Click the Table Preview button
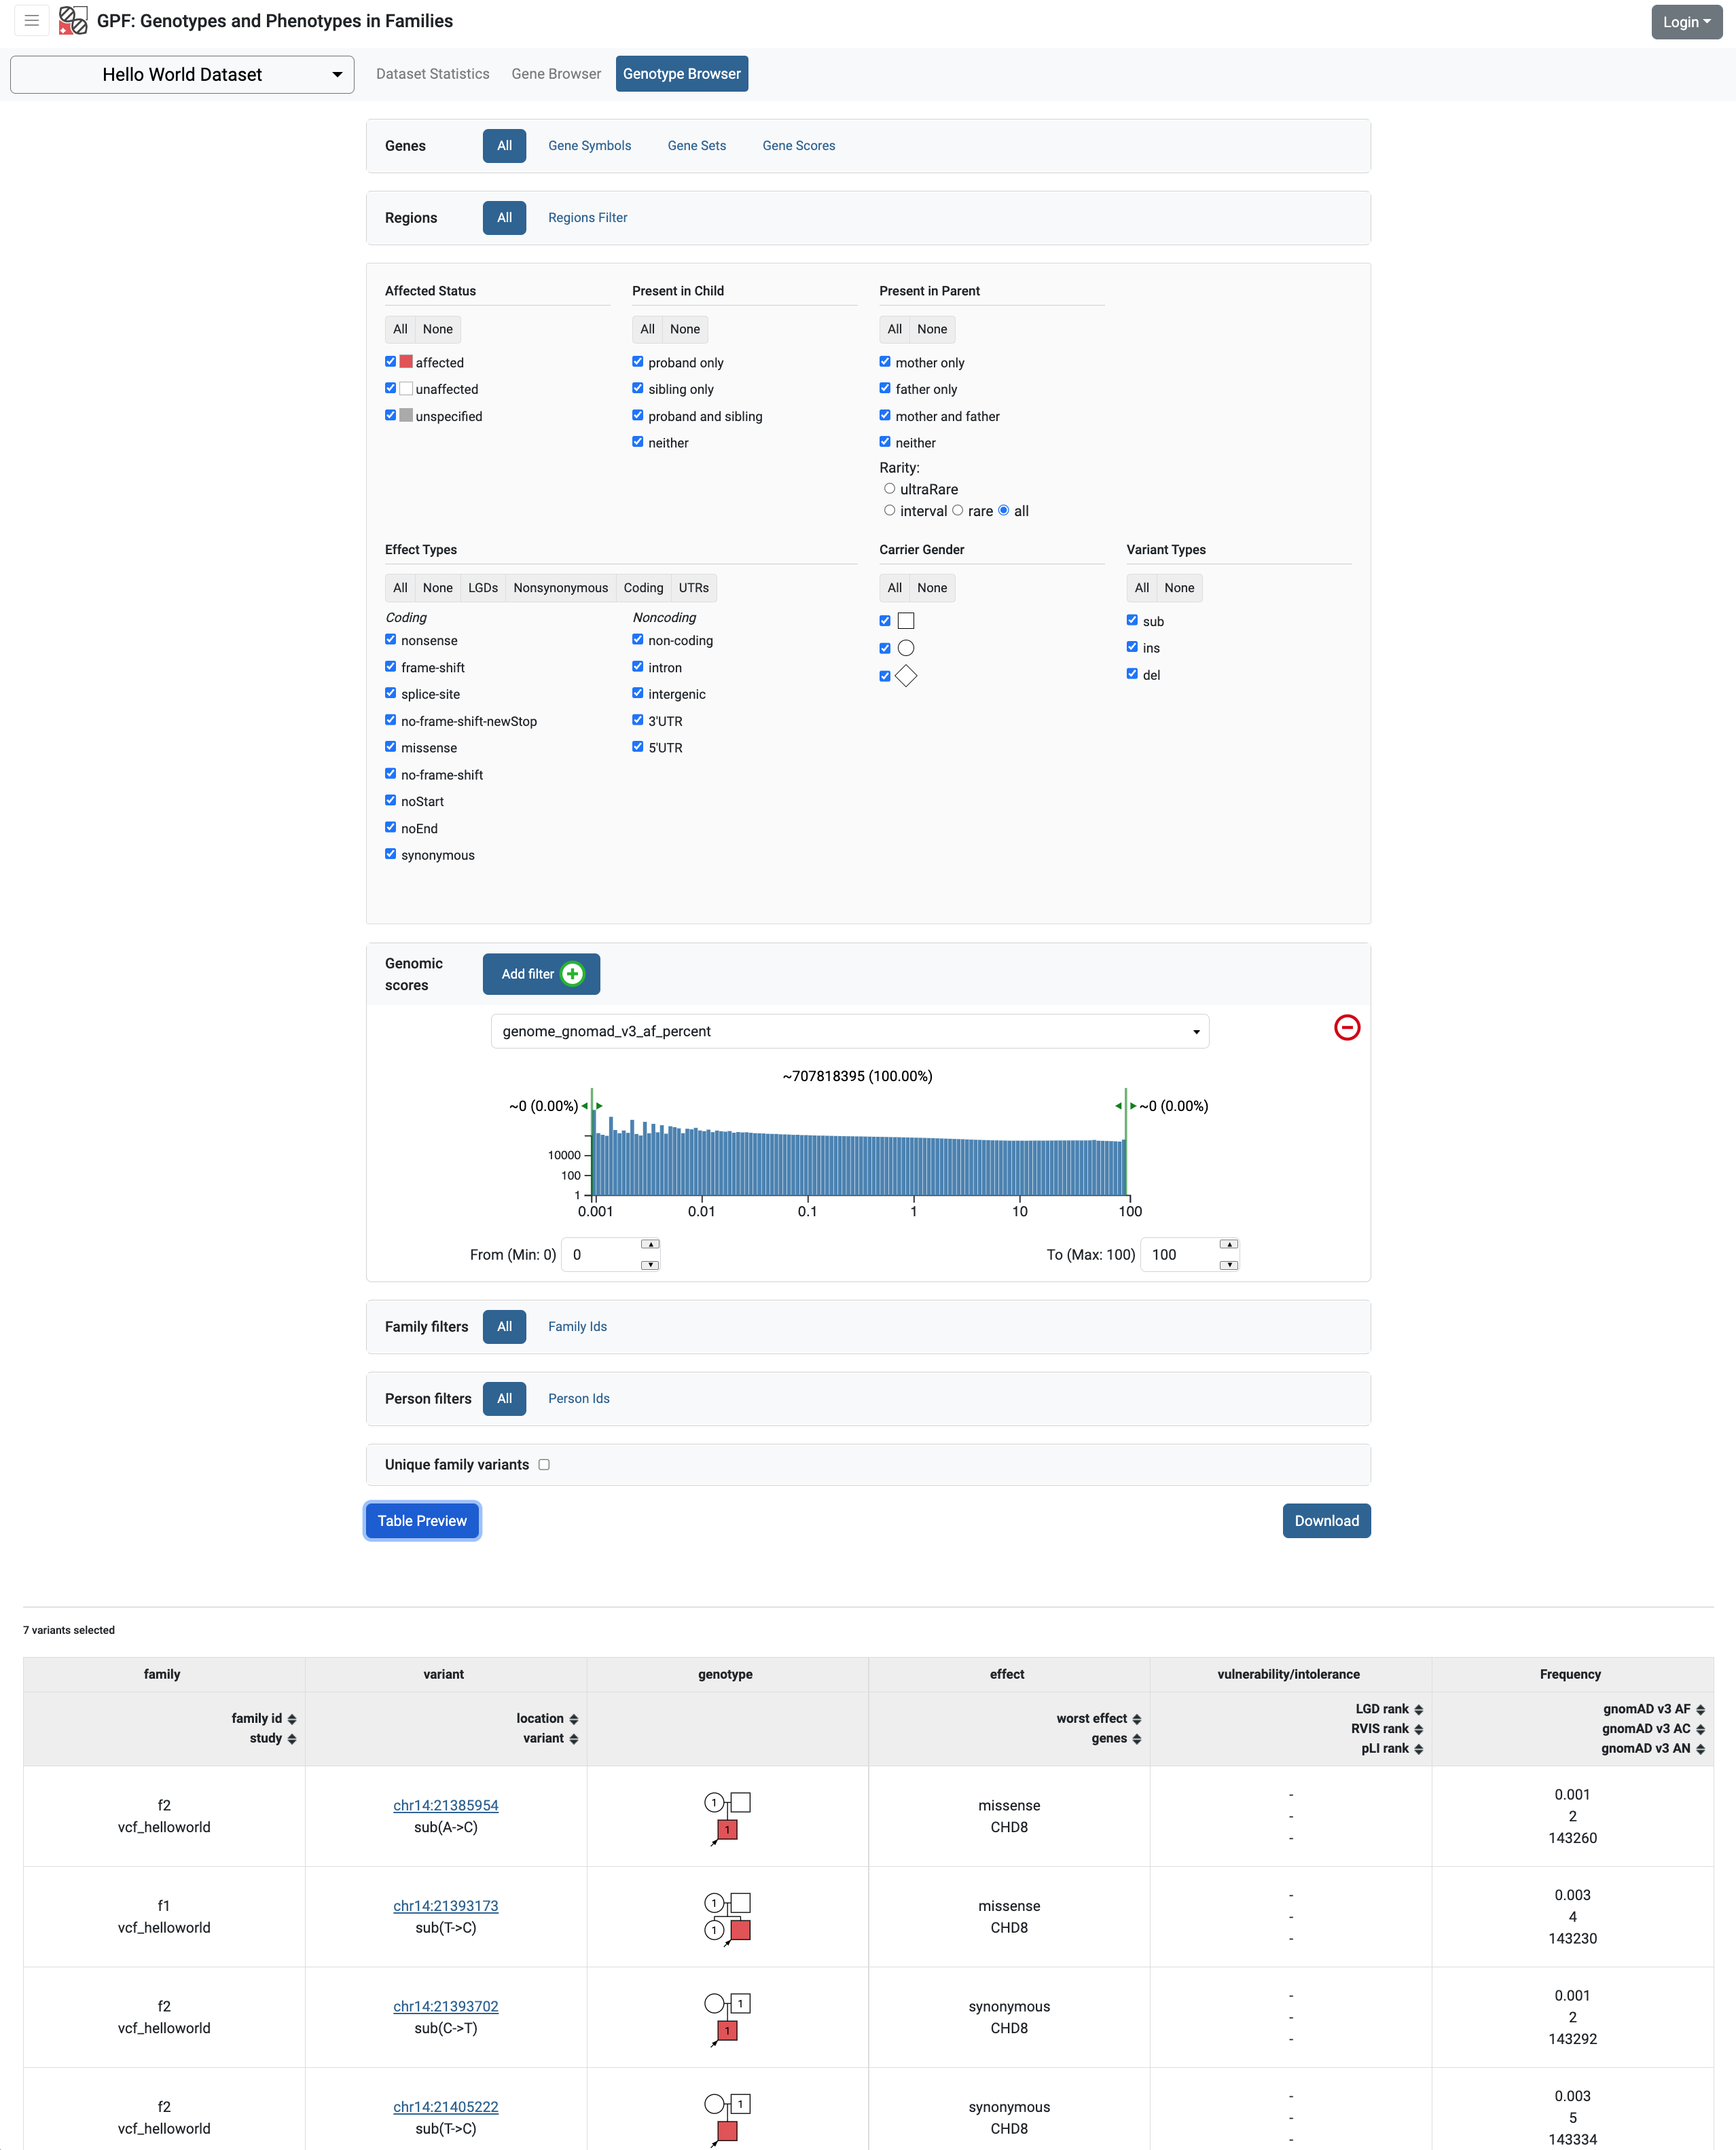The height and width of the screenshot is (2150, 1736). 422,1521
